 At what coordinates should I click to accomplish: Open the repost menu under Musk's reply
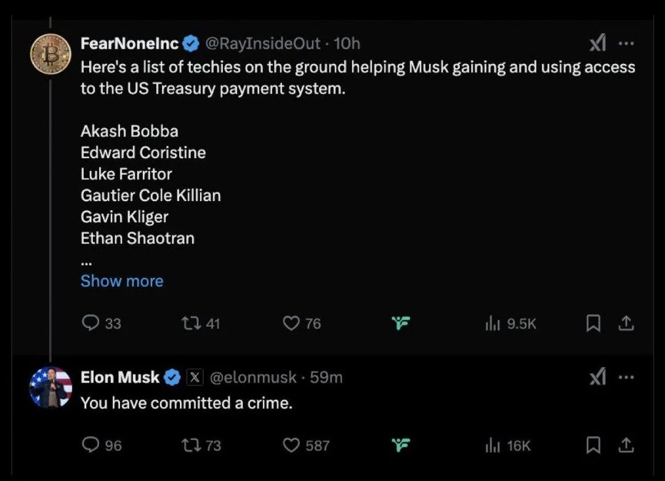pos(191,445)
